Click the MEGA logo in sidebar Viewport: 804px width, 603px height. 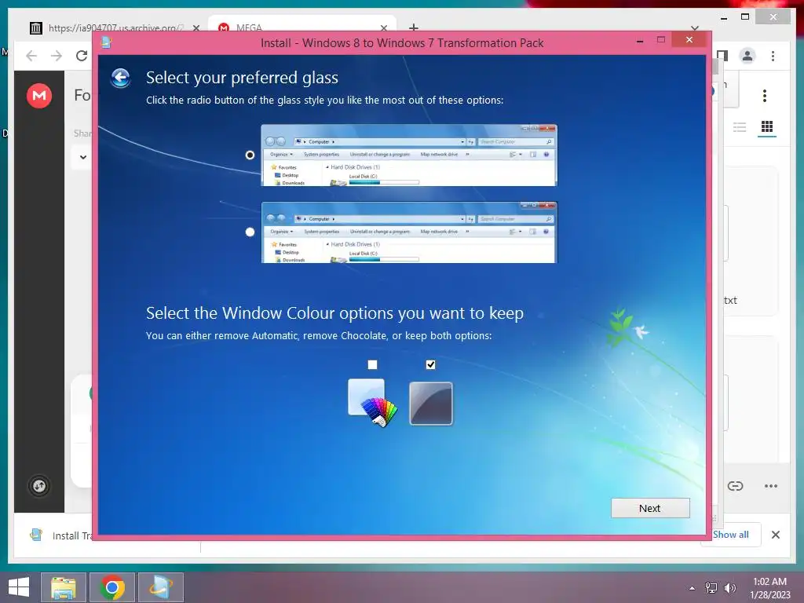point(39,95)
